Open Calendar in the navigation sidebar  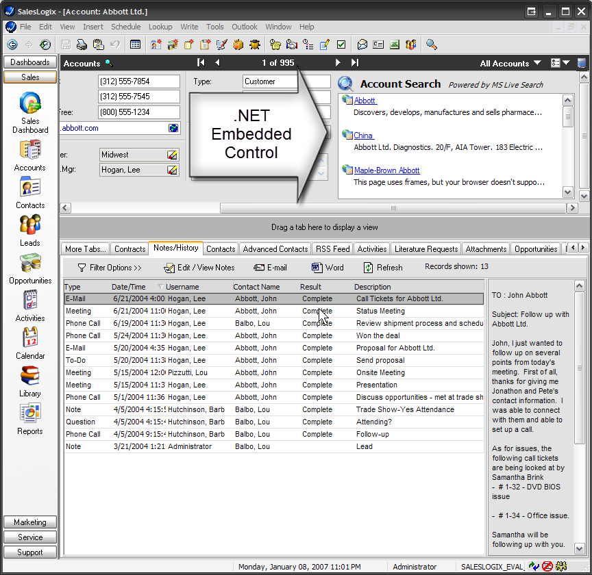30,344
